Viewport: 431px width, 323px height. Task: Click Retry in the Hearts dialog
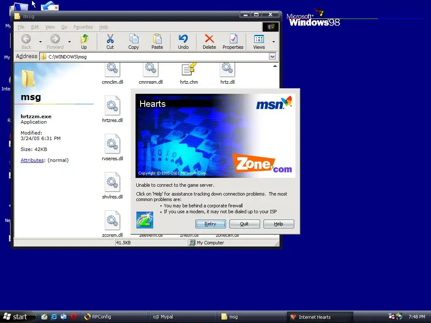pyautogui.click(x=210, y=224)
